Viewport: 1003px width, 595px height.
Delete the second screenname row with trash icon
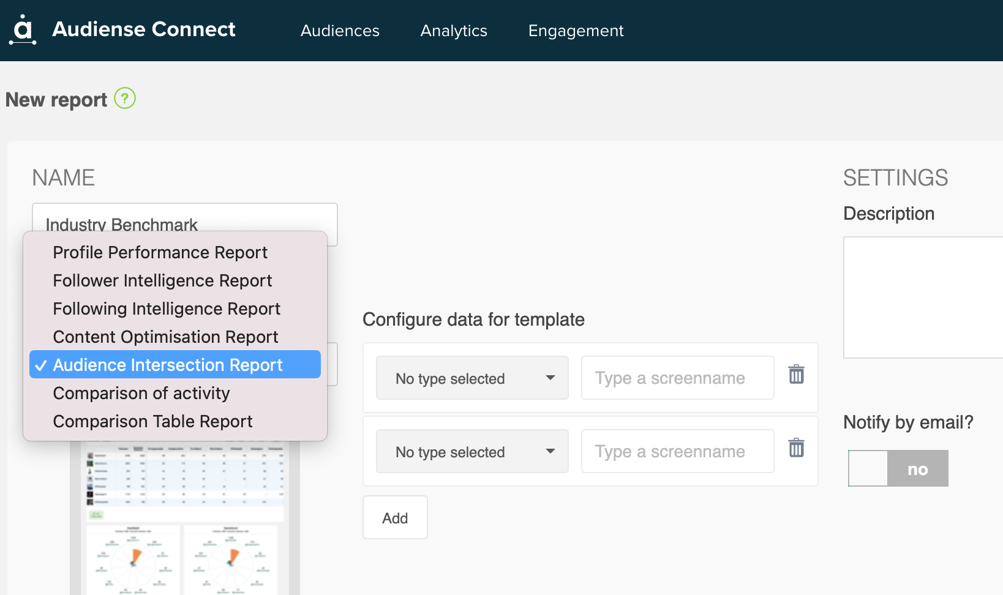click(x=796, y=447)
